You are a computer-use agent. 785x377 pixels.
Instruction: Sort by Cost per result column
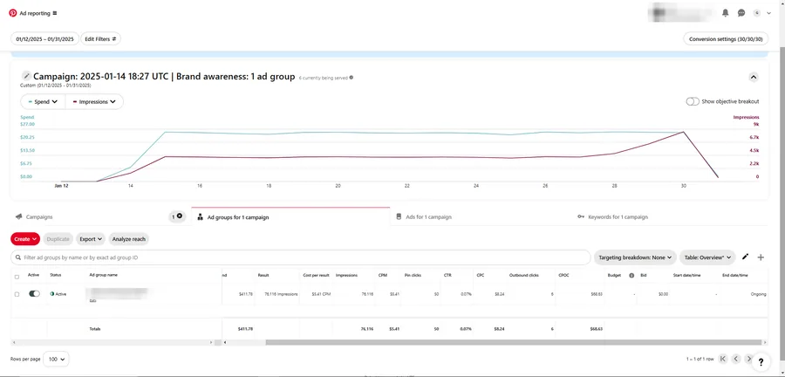(316, 275)
